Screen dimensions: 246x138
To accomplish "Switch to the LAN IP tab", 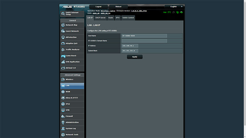I will (90, 18).
